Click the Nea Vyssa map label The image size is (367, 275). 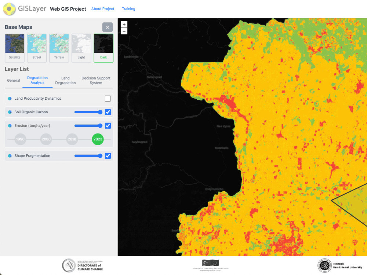[x=224, y=126]
